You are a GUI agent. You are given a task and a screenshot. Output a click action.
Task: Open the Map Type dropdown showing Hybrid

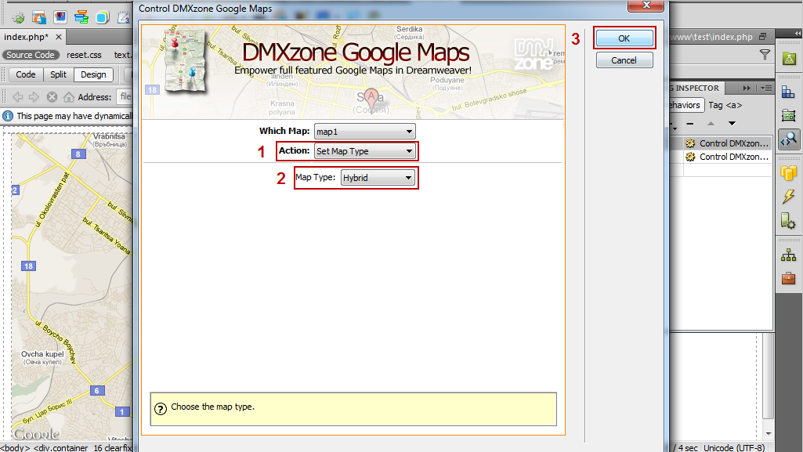point(378,178)
